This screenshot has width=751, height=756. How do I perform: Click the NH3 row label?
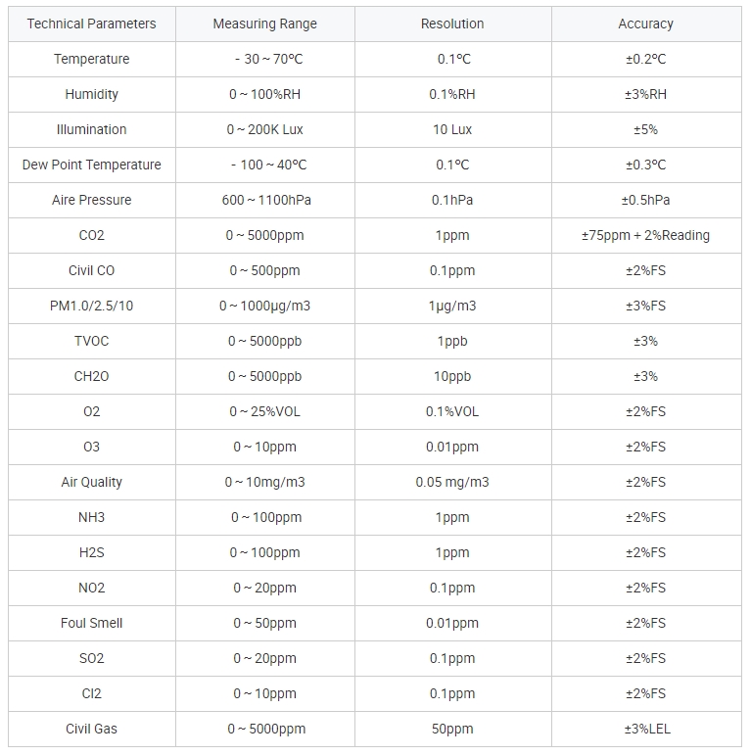point(91,517)
